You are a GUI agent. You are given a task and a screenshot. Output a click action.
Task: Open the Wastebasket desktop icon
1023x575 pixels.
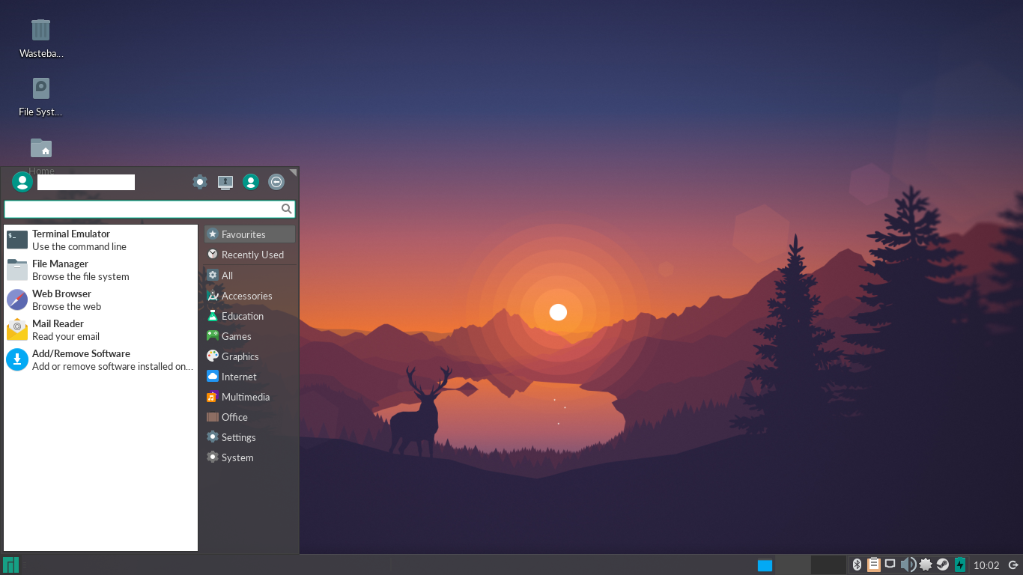[x=41, y=39]
